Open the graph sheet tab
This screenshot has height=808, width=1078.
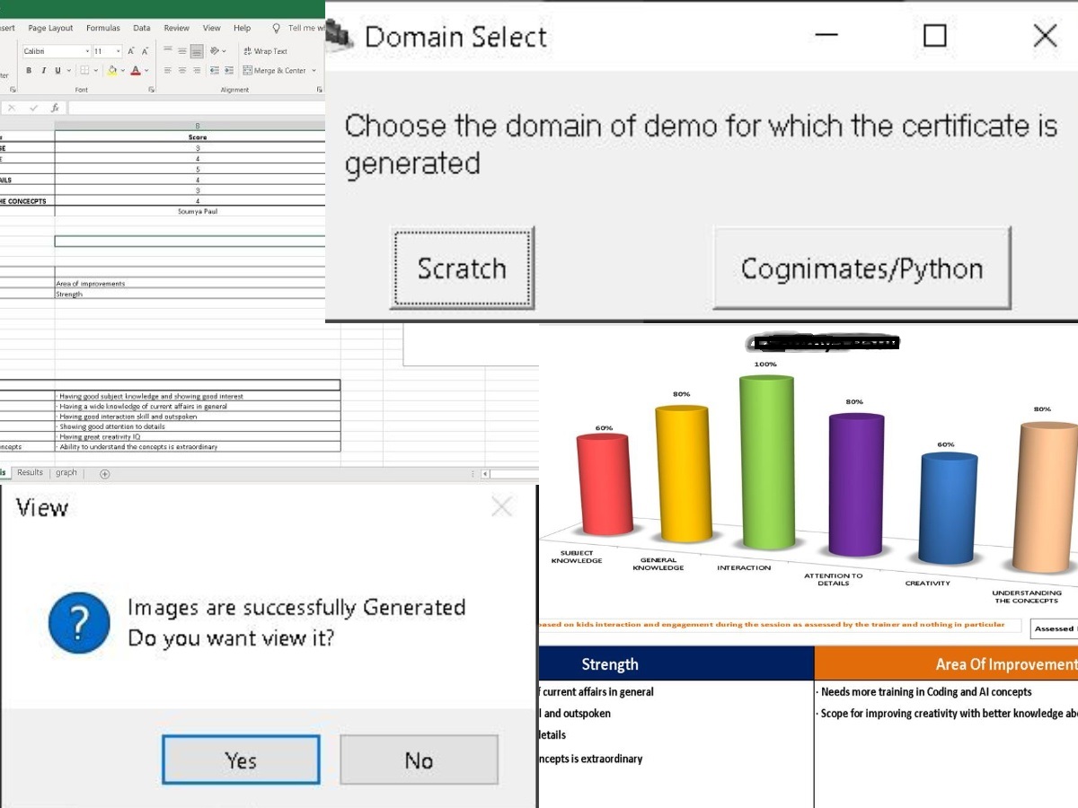pyautogui.click(x=66, y=472)
